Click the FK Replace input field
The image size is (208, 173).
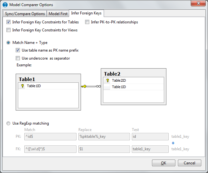[x=104, y=149]
